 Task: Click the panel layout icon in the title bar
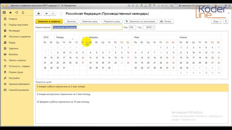pyautogui.click(x=175, y=5)
